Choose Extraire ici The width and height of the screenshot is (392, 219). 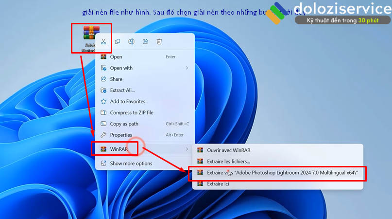coord(277,184)
